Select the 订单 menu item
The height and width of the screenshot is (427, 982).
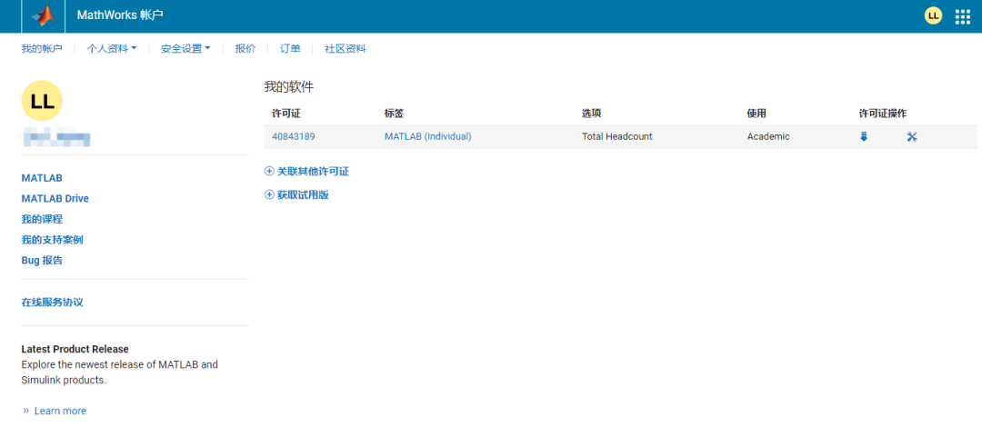[290, 49]
